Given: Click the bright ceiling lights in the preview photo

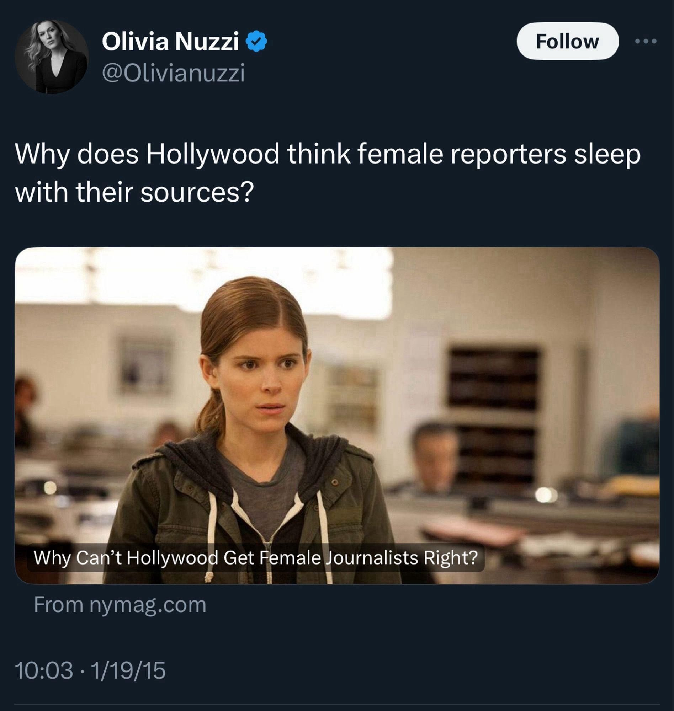Looking at the screenshot, I should [201, 277].
